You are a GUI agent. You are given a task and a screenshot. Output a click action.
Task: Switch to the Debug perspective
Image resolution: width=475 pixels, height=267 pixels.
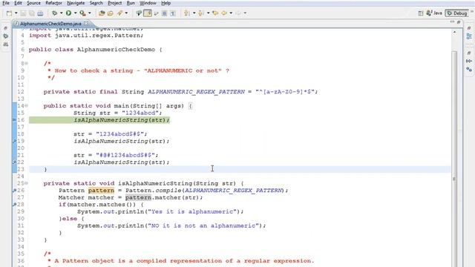tap(457, 13)
